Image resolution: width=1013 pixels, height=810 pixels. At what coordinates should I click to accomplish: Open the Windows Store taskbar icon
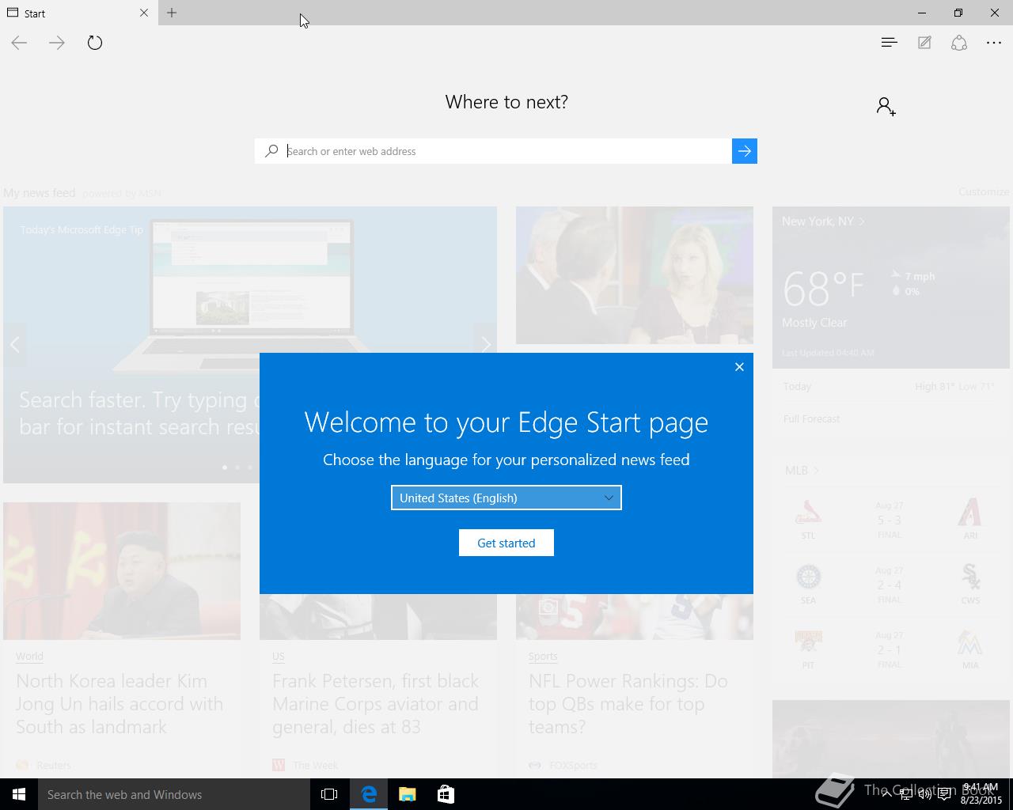point(446,794)
